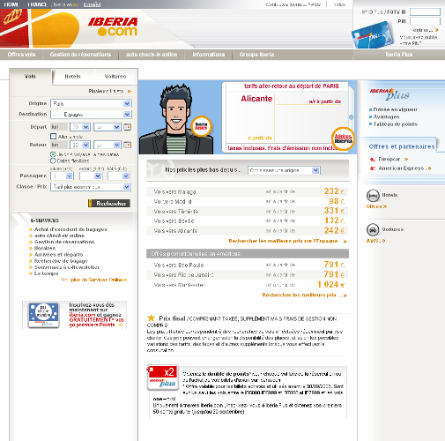Open the Retour month dropdown
The image size is (445, 441).
click(x=108, y=145)
